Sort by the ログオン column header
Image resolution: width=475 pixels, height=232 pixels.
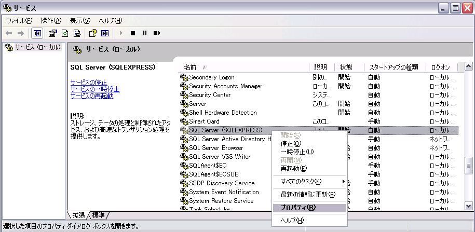(442, 67)
